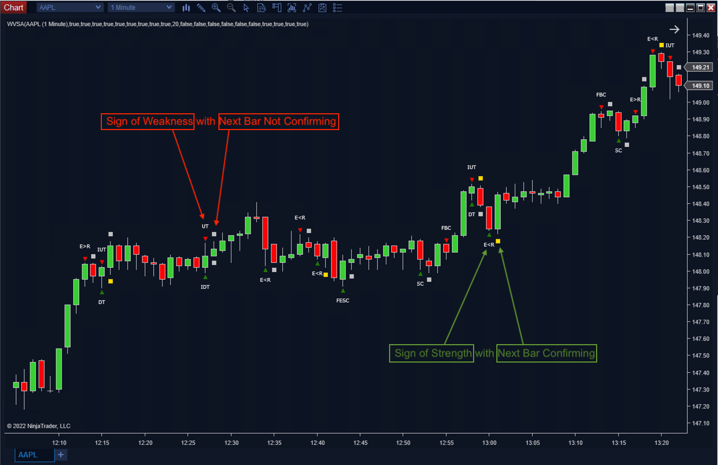Open the bar type chart style icon
This screenshot has width=718, height=465.
click(x=186, y=8)
